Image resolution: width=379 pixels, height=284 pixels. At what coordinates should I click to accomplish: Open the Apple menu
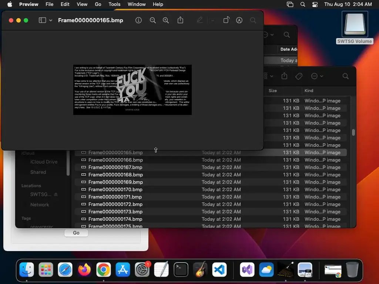tap(10, 4)
